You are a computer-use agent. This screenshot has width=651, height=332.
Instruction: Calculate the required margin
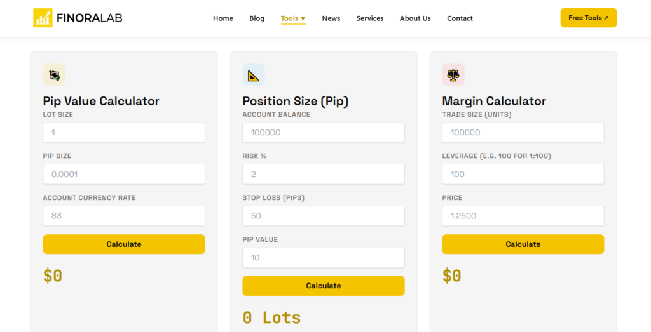pyautogui.click(x=523, y=244)
